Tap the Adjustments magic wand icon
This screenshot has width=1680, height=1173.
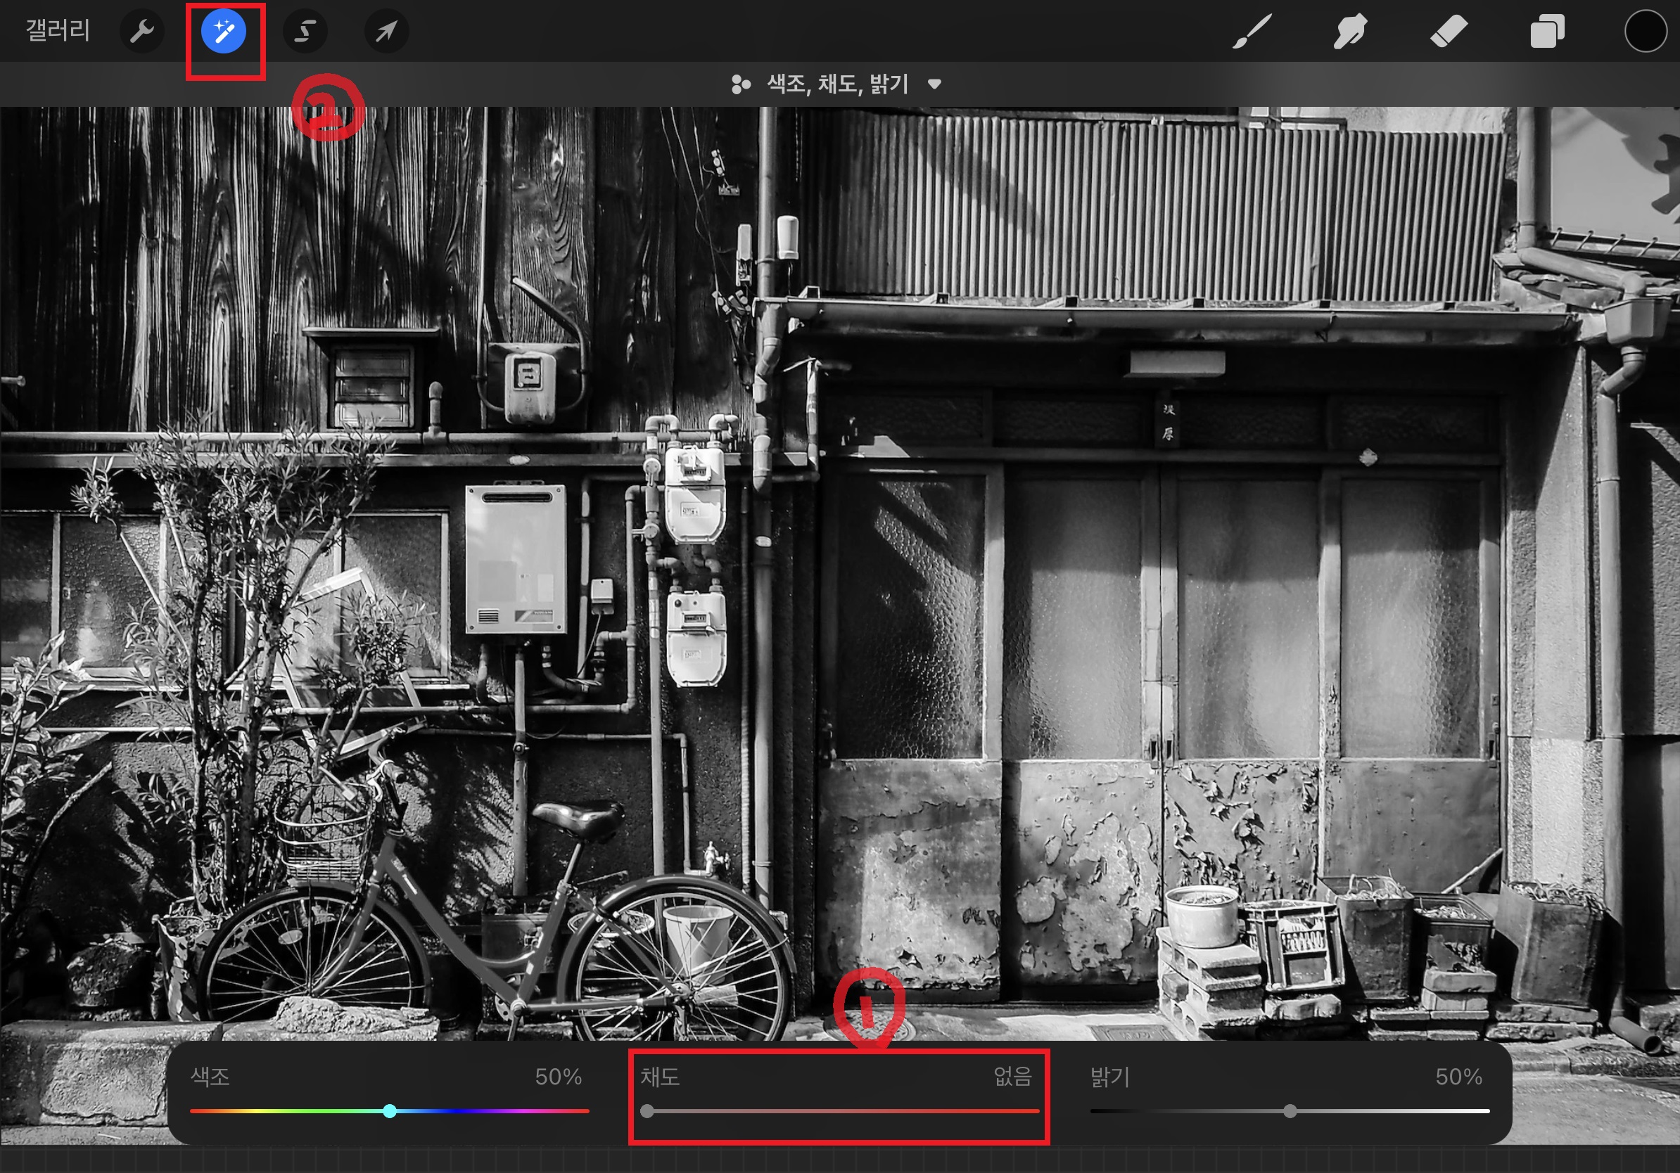[x=224, y=32]
